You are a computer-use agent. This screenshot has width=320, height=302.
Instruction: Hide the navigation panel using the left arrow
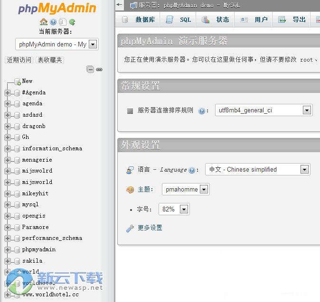point(120,5)
